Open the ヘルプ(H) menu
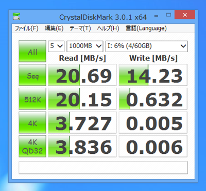Image resolution: width=206 pixels, height=191 pixels. pos(108,28)
